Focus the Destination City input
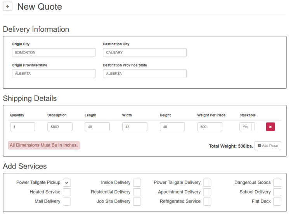Image resolution: width=291 pixels, height=215 pixels. tap(144, 53)
